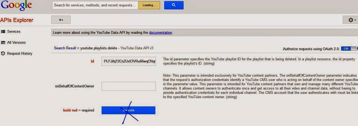This screenshot has height=126, width=358.
Task: Click the Execute button
Action: (x=128, y=110)
